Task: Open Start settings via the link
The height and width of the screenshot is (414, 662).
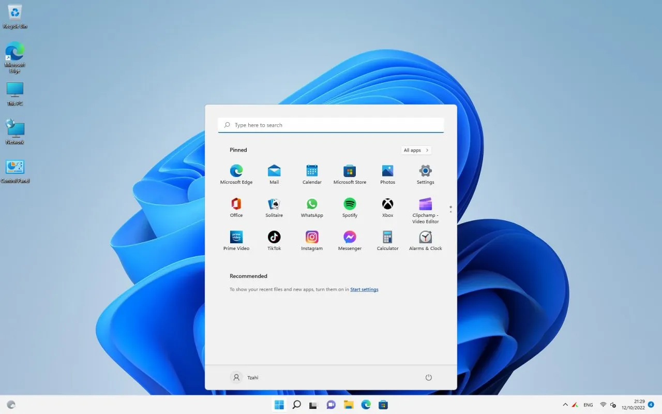Action: coord(364,289)
